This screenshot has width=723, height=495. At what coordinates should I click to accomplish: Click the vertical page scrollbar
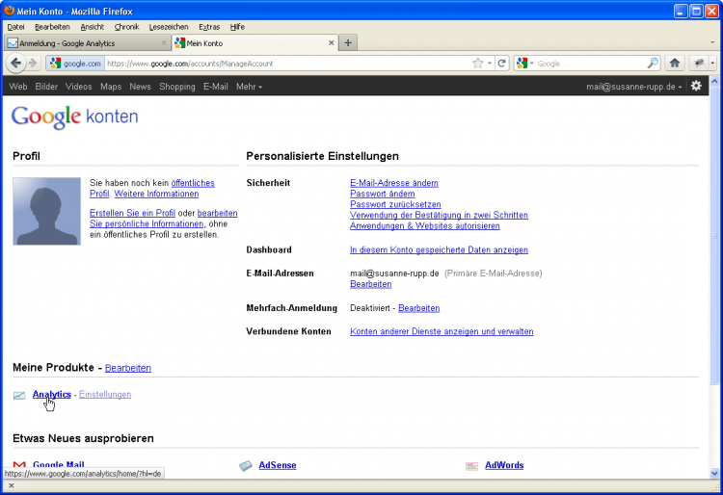(714, 241)
